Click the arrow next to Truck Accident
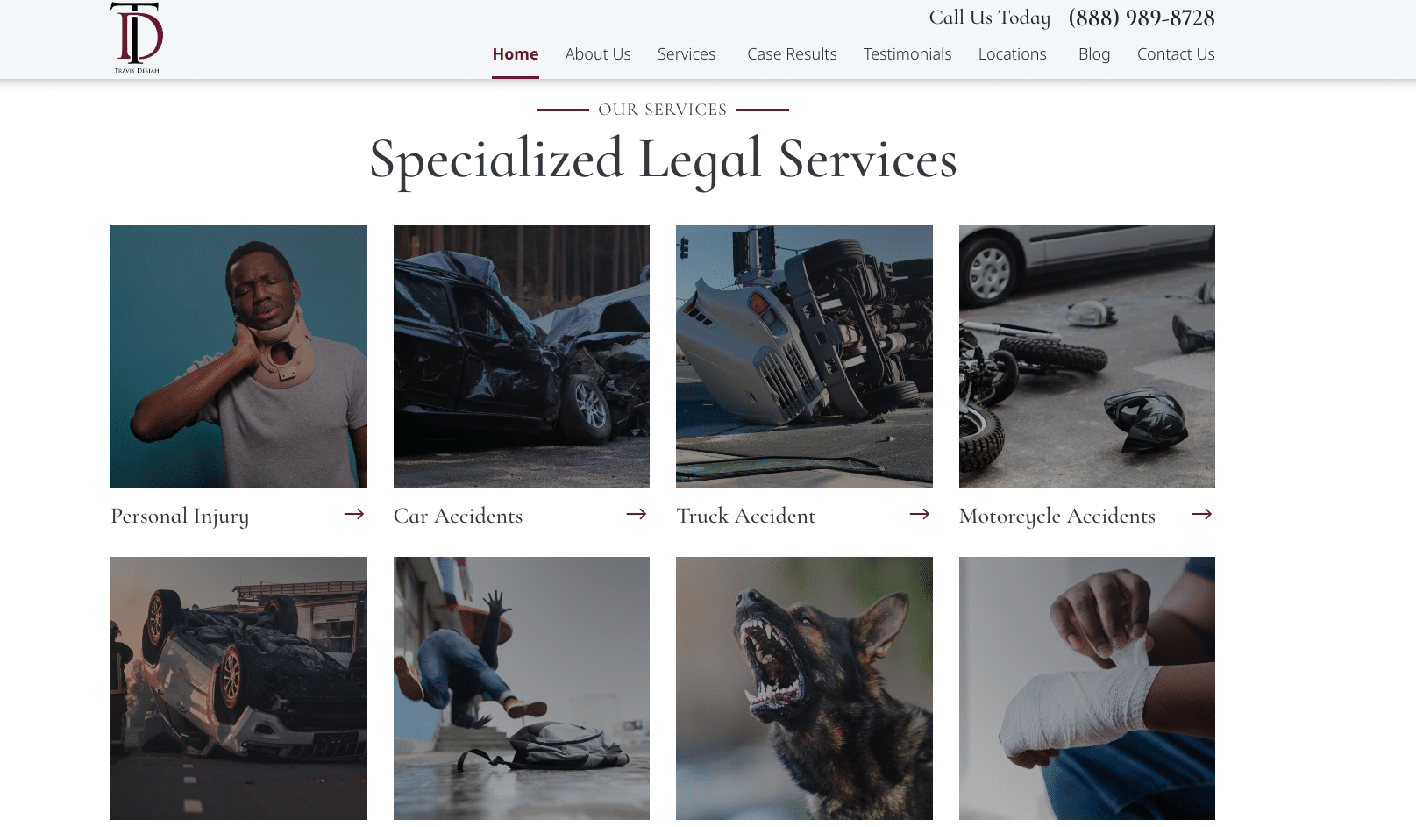The image size is (1416, 827). click(920, 514)
